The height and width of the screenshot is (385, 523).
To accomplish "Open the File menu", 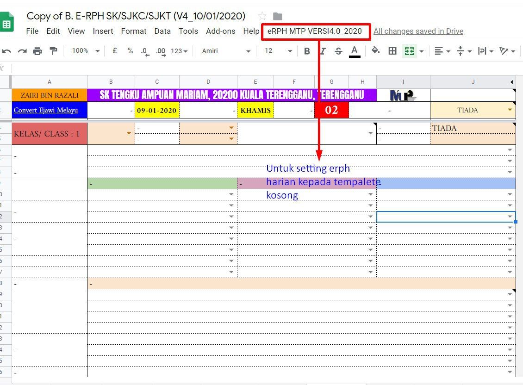I will tap(32, 31).
